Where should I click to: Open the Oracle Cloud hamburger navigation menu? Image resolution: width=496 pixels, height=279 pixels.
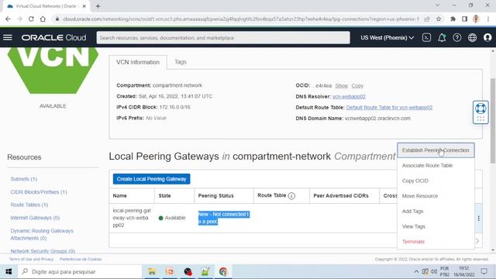coord(8,38)
